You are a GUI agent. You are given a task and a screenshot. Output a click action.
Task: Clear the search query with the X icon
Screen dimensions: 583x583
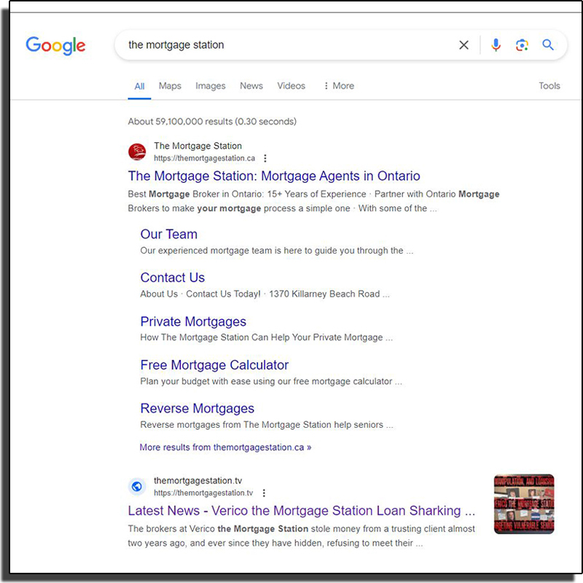pos(463,45)
